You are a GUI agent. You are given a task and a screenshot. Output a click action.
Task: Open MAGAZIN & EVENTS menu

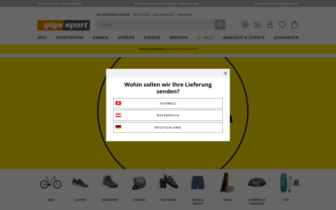(244, 38)
